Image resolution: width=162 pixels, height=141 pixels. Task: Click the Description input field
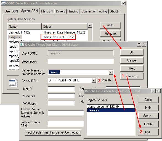pos(81,61)
